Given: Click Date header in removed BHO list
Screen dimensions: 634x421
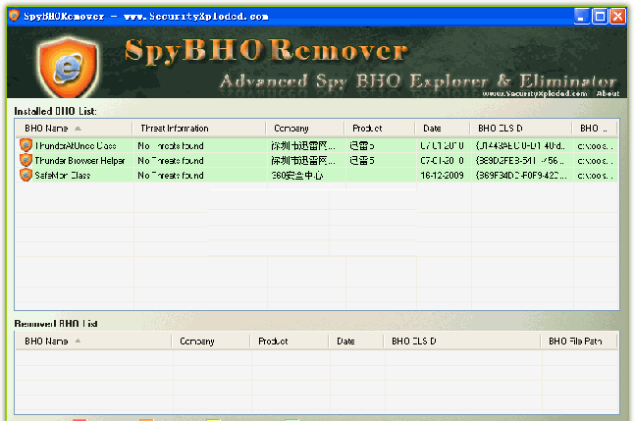Looking at the screenshot, I should 345,342.
